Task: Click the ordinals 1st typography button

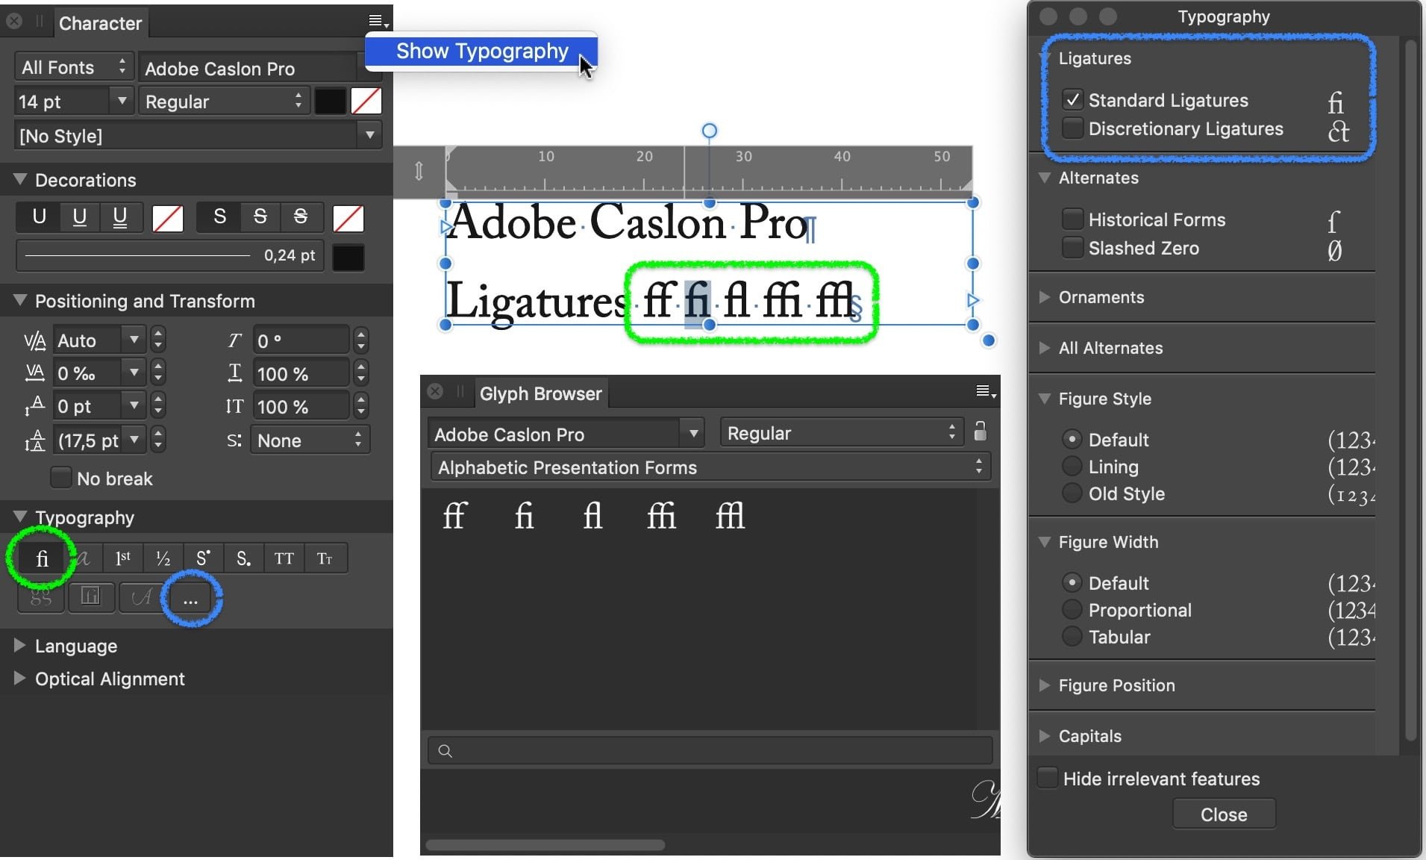Action: (x=123, y=558)
